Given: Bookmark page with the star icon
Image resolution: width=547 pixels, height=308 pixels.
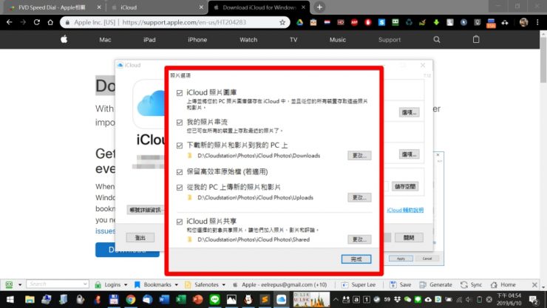Looking at the screenshot, I should (282, 22).
